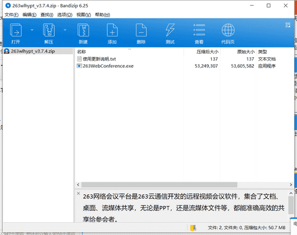Click type cell 文本文档
The width and height of the screenshot is (297, 235).
[267, 59]
